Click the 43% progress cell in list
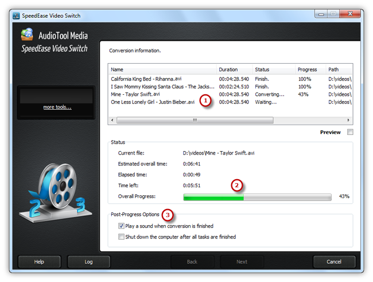This screenshot has height=282, width=373. 304,94
